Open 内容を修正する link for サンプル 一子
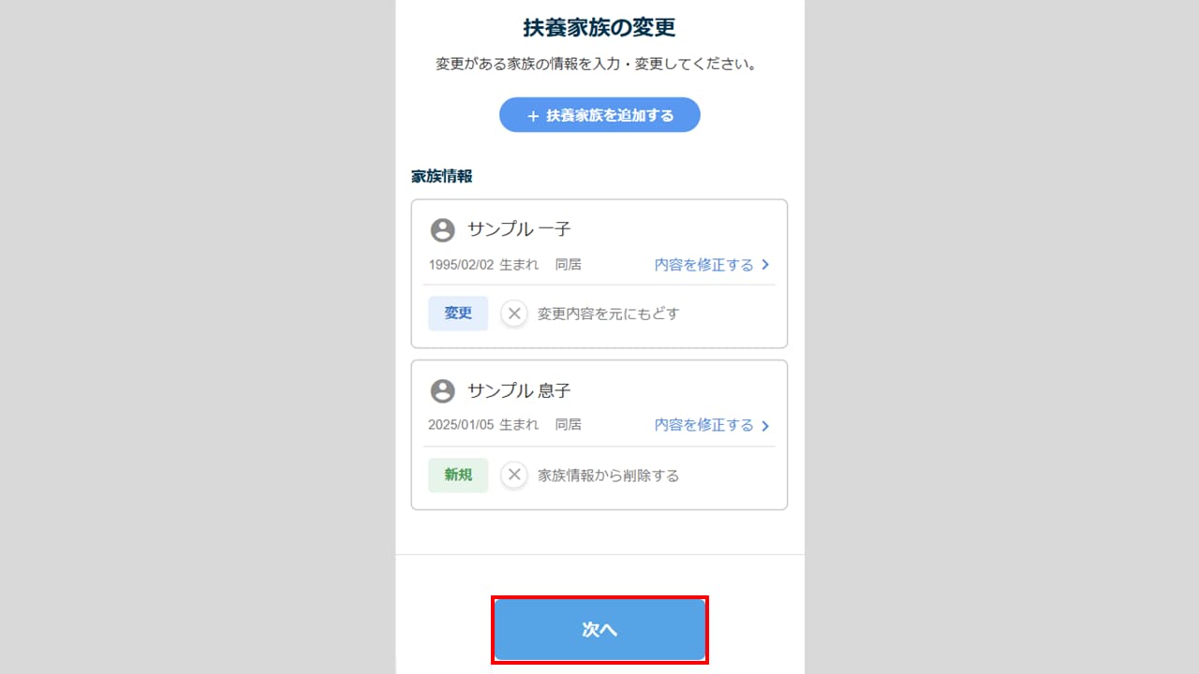This screenshot has height=674, width=1199. [x=704, y=265]
